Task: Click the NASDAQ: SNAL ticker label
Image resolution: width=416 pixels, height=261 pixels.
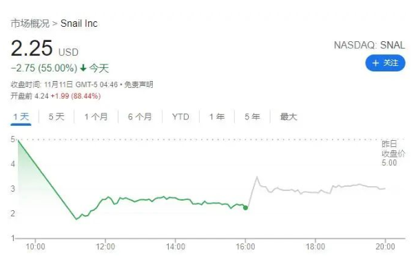Action: [369, 45]
